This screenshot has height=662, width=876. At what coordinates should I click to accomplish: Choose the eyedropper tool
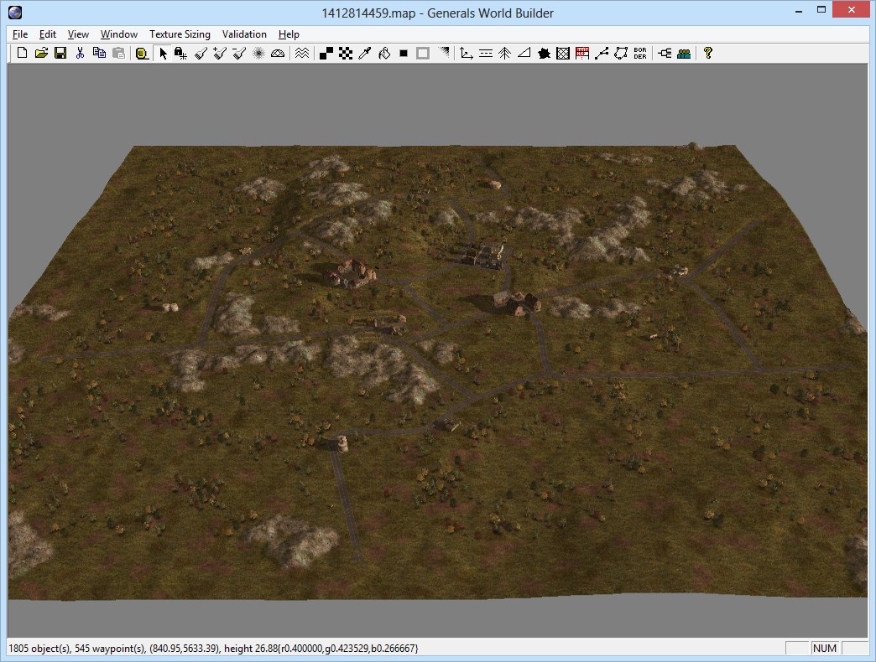(x=364, y=53)
